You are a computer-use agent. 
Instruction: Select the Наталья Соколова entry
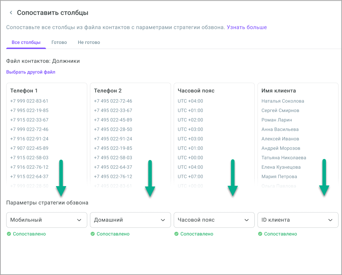[283, 101]
